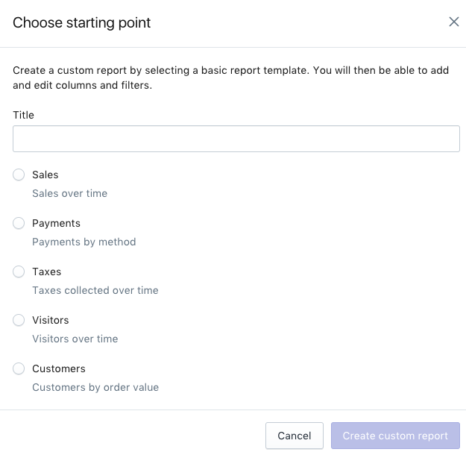The image size is (466, 455).
Task: Click the Taxes option label
Action: [x=46, y=272]
